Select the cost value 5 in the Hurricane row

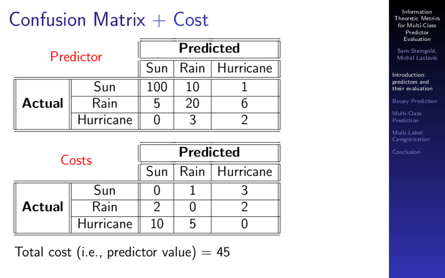(193, 224)
